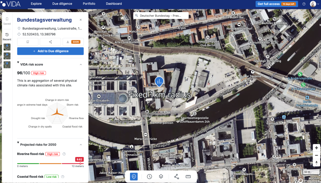Reset map compass bearing

coord(317,162)
